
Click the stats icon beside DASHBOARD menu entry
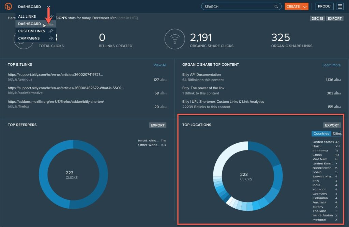(x=50, y=23)
